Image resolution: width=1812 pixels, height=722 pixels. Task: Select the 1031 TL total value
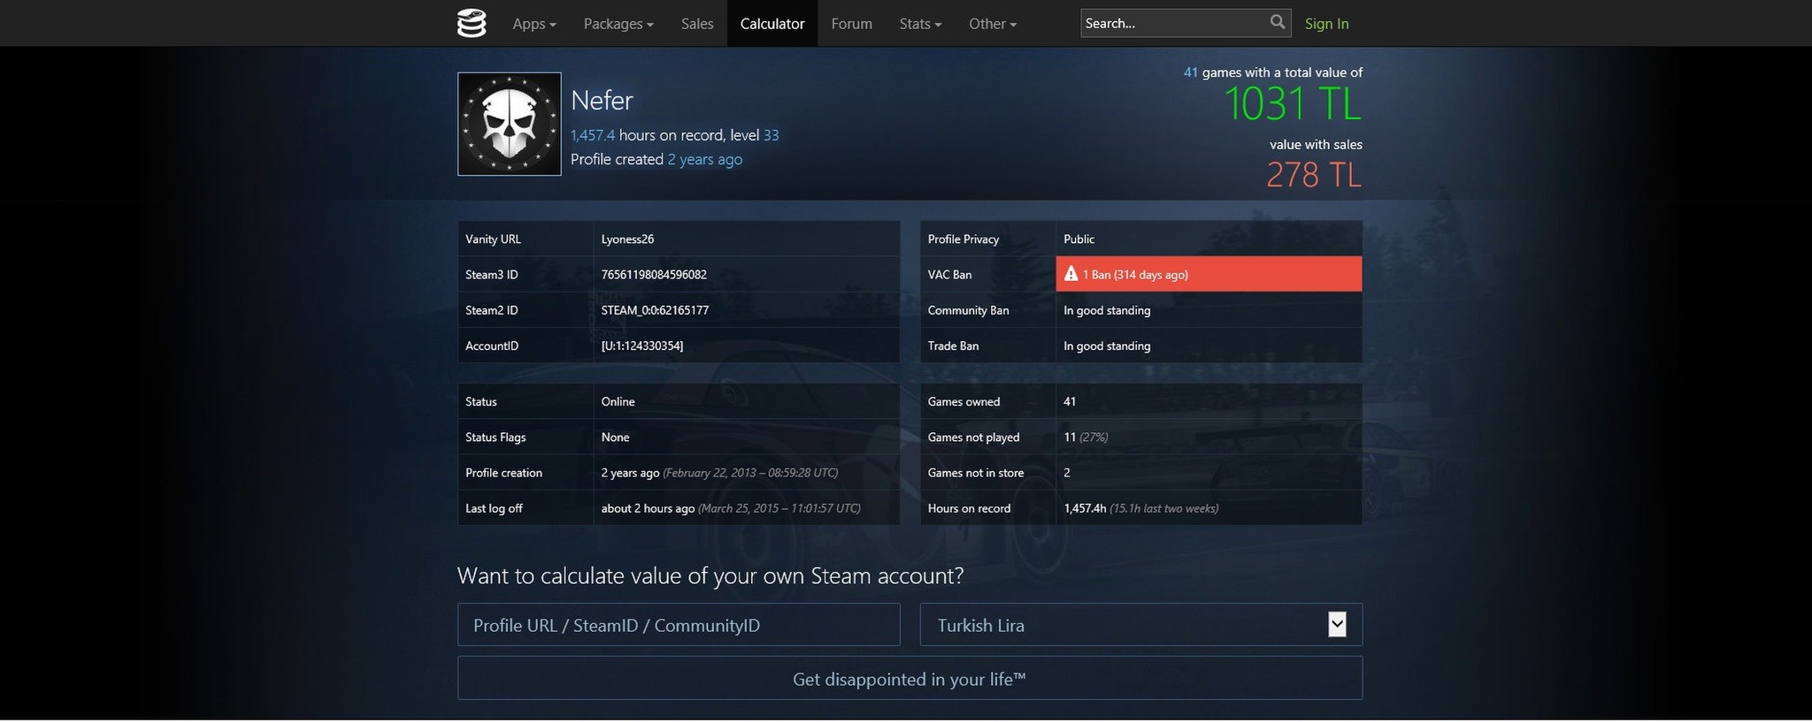click(1293, 104)
